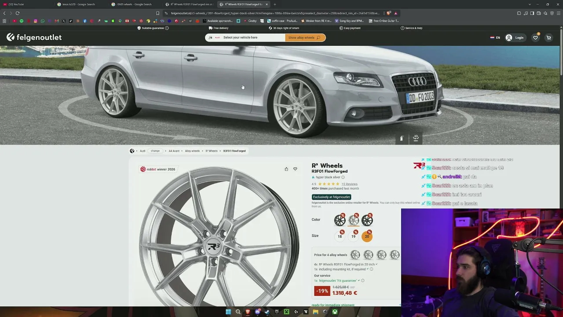Viewport: 563px width, 317px height.
Task: Open info icon beside Fit guarantee
Action: pyautogui.click(x=362, y=280)
